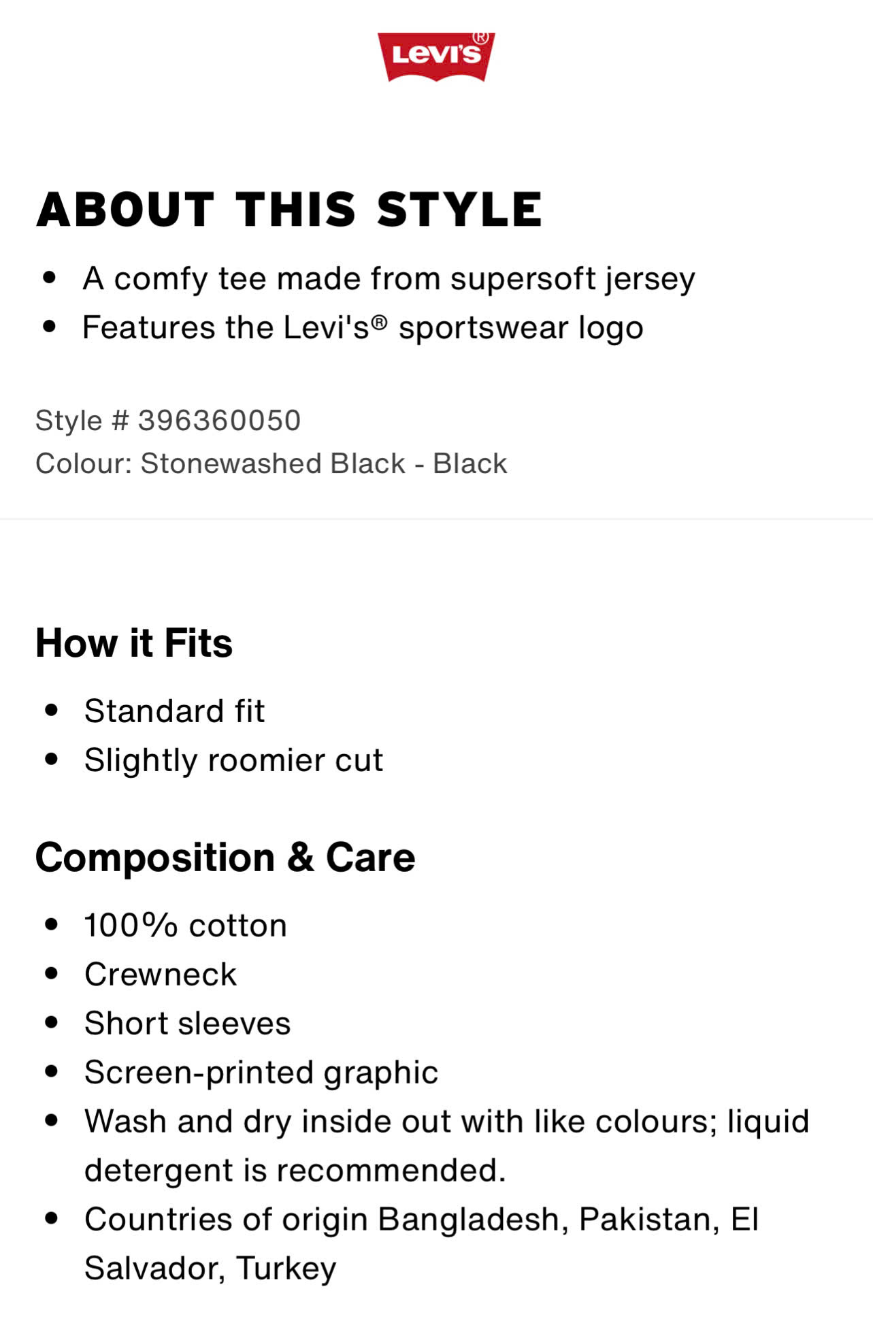Click the detergent is recommended line
This screenshot has width=873, height=1338.
tap(295, 1171)
